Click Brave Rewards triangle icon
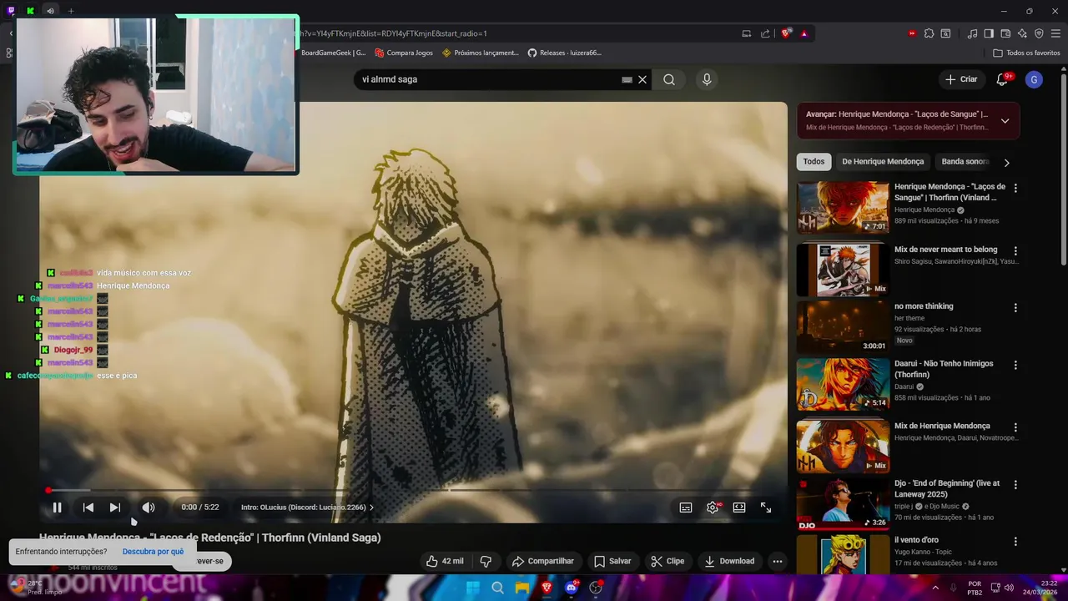The height and width of the screenshot is (601, 1068). coord(804,33)
